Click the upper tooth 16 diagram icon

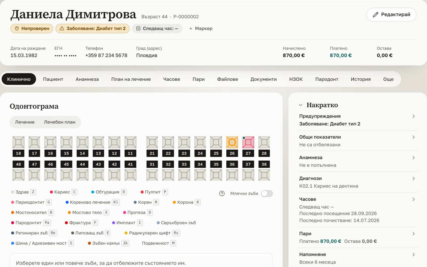[x=50, y=142]
